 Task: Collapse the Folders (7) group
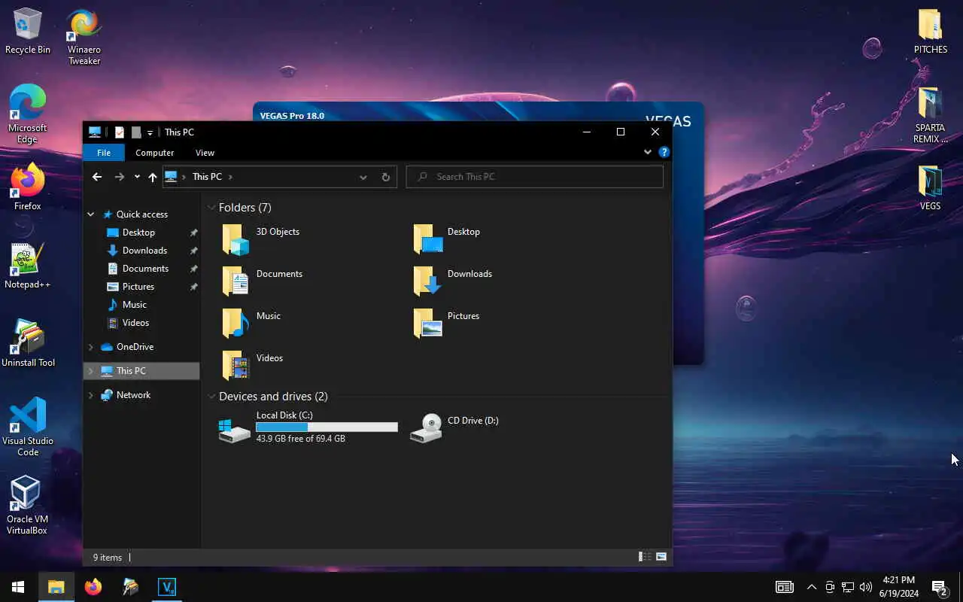coord(211,208)
